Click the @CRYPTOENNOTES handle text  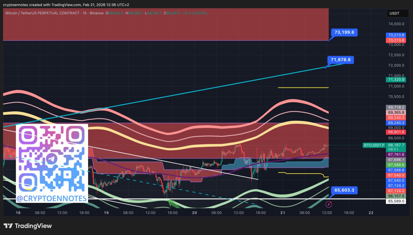pyautogui.click(x=52, y=198)
